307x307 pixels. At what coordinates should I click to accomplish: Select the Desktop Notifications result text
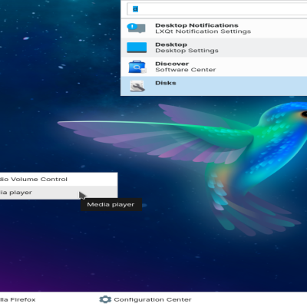coord(203,28)
